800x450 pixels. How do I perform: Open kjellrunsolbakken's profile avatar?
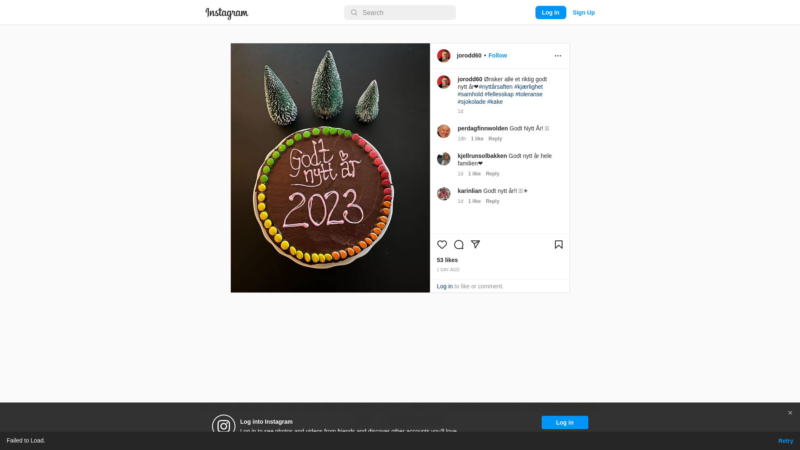(443, 159)
